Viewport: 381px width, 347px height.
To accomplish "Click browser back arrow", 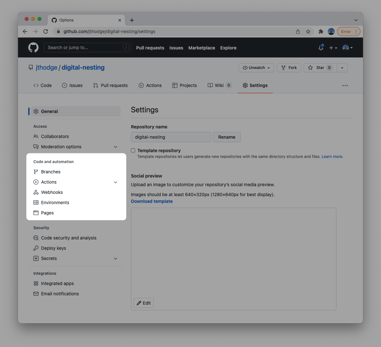I will coord(25,31).
